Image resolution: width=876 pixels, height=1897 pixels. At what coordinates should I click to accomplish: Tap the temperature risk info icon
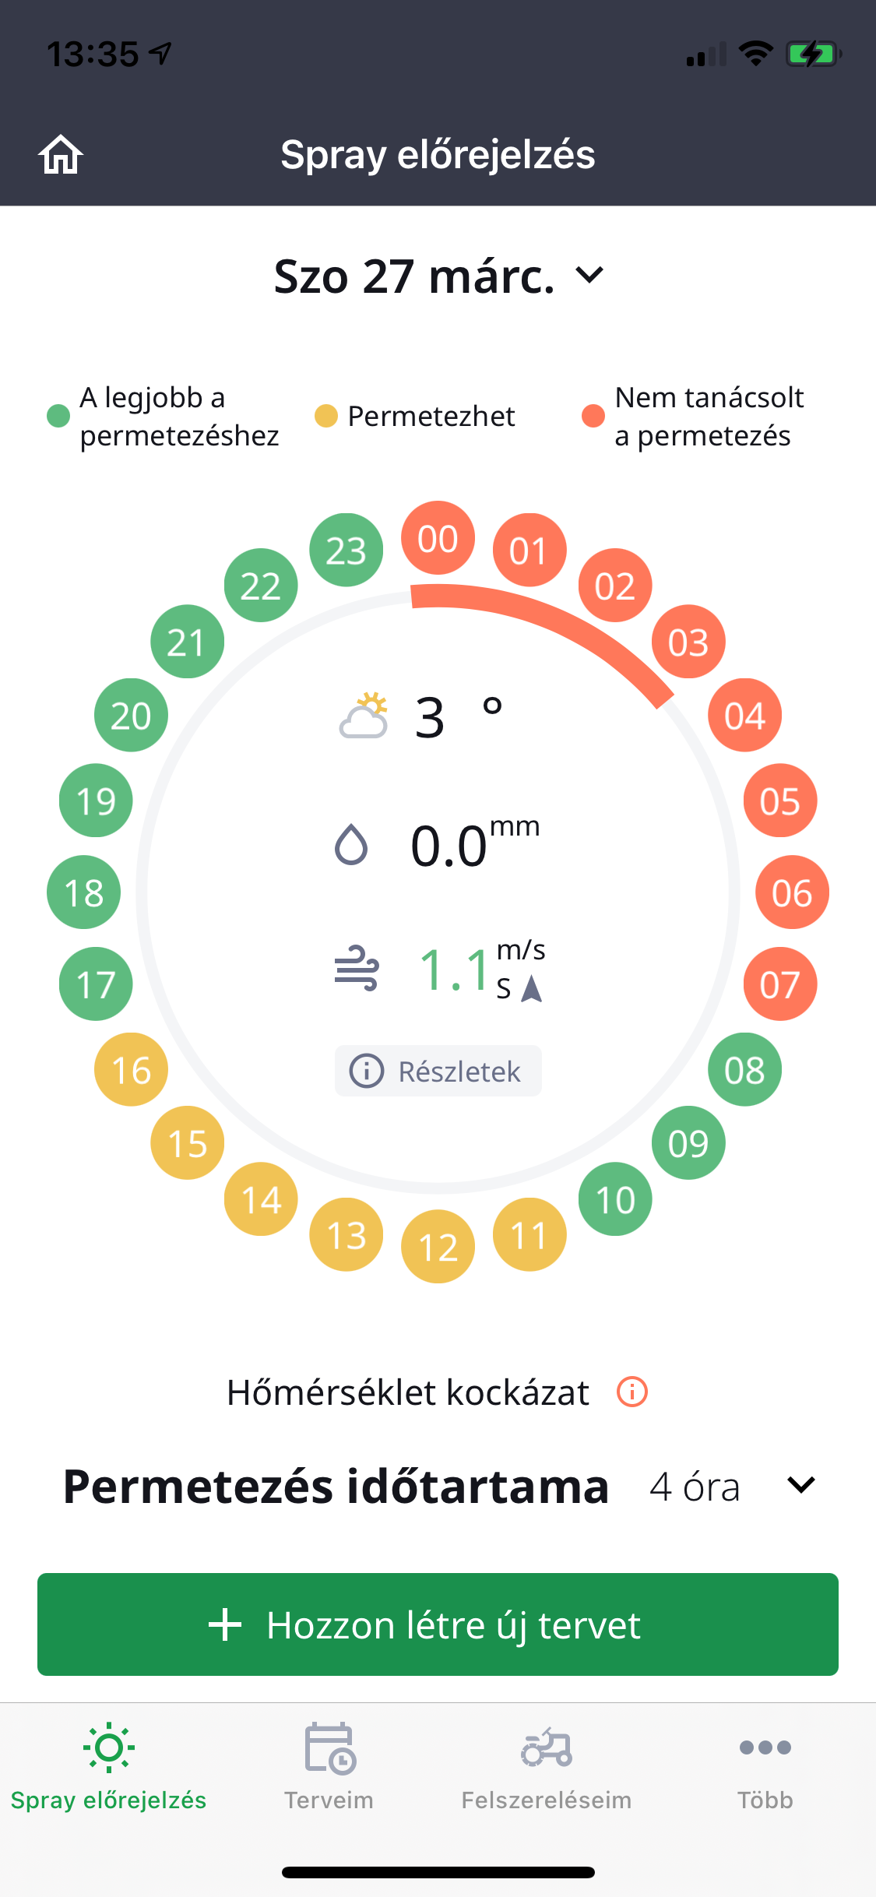click(631, 1392)
